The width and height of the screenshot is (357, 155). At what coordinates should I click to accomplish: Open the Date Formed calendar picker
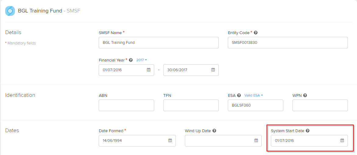[x=170, y=140]
